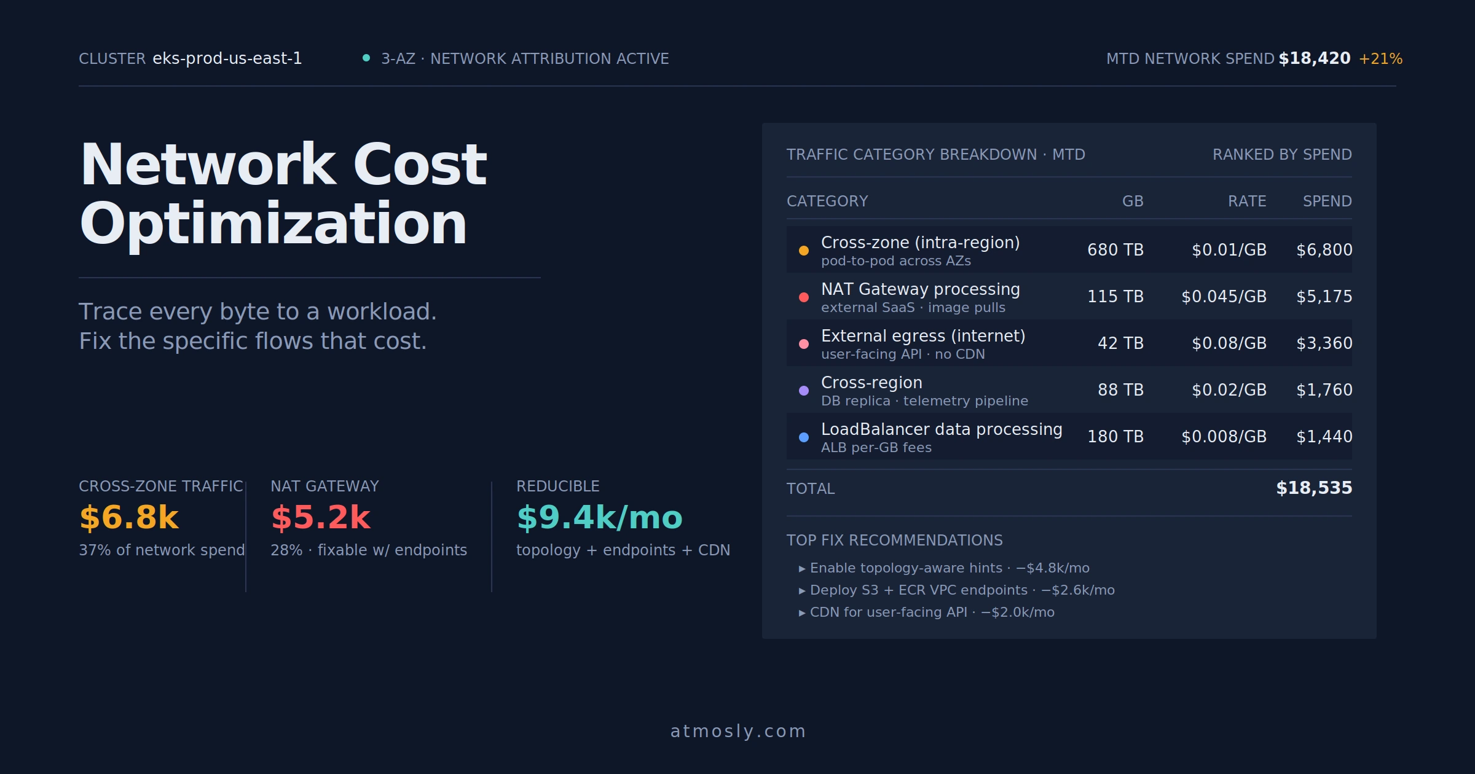1475x774 pixels.
Task: Click 'DB replica · telemetry pipeline' subtext
Action: point(924,401)
